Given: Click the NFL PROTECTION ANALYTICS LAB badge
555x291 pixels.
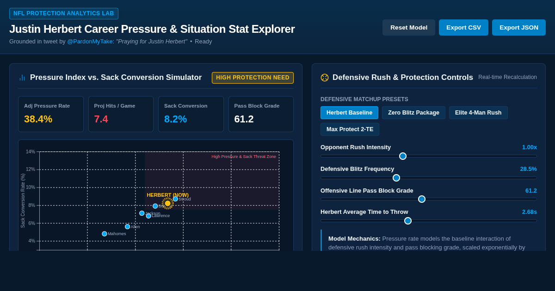Looking at the screenshot, I should click(64, 13).
